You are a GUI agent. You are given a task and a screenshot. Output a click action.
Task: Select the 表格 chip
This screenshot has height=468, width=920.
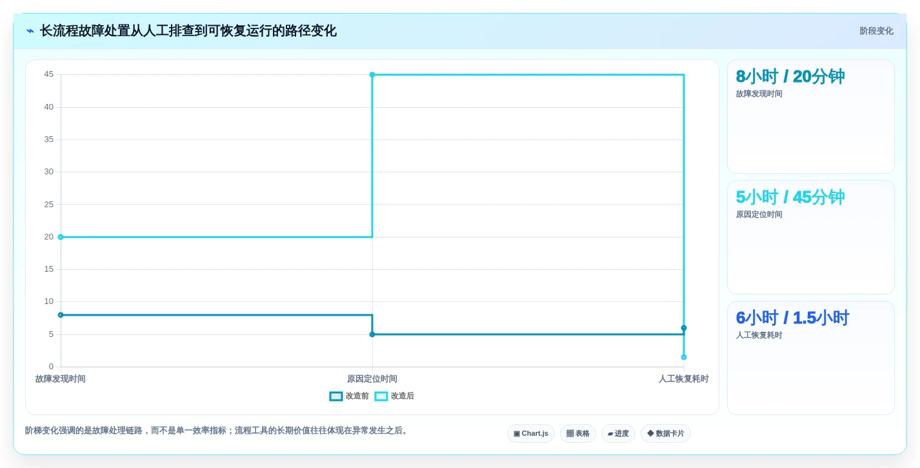tap(578, 434)
